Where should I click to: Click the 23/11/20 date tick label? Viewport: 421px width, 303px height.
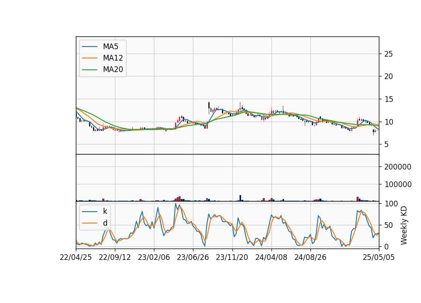(232, 258)
